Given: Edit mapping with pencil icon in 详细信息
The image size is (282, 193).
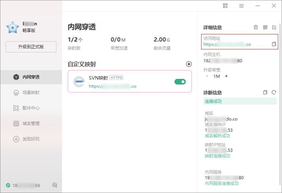Looking at the screenshot, I should [274, 27].
